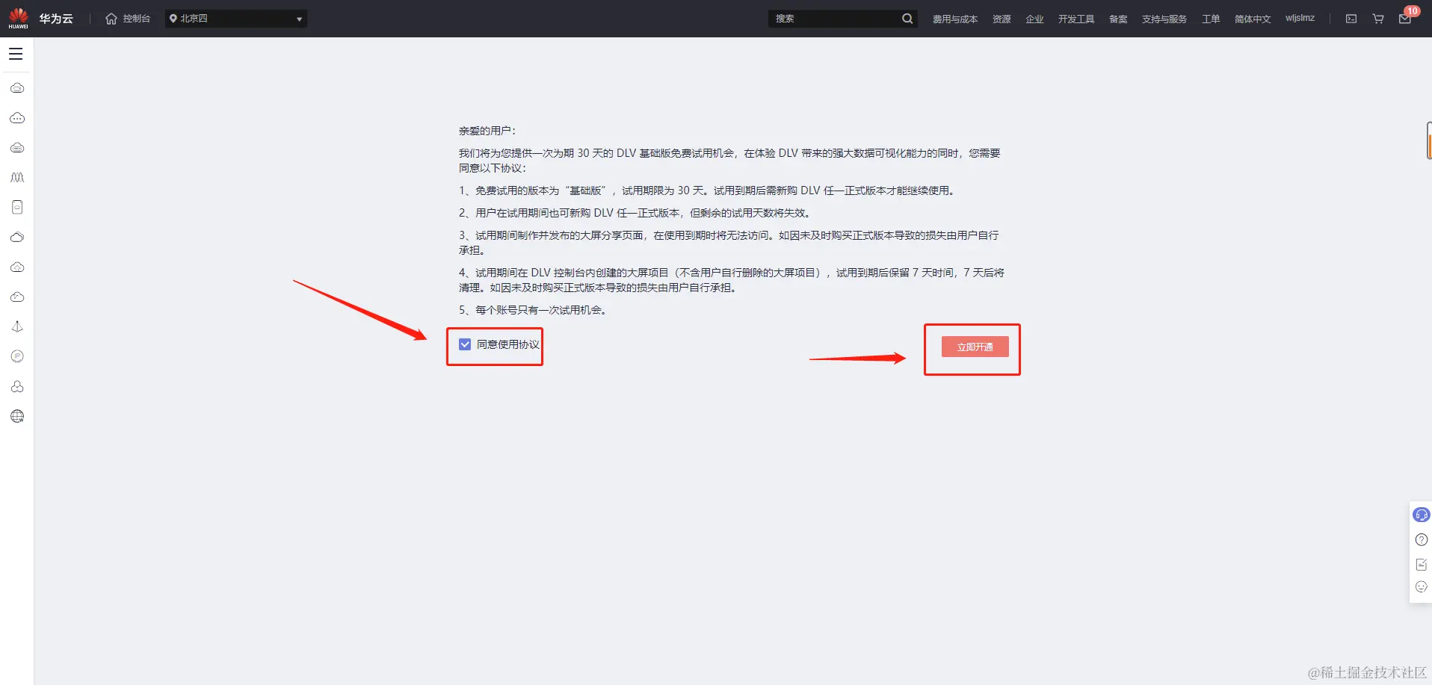Open the cloud with diagonal arrow sidebar icon

click(17, 297)
